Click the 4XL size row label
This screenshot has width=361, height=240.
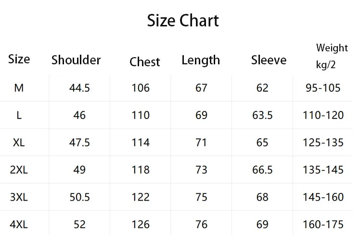pos(19,224)
